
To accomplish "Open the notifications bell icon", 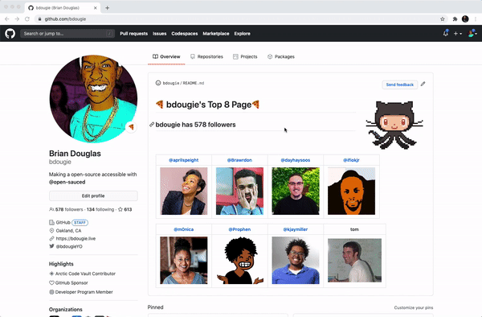I will [445, 33].
